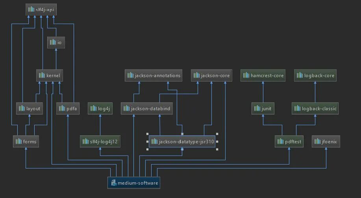Select the log4j library node

(100, 108)
